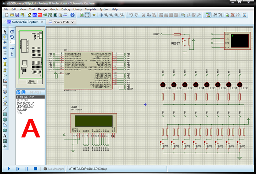The image size is (256, 174).
Task: Play the simulation
Action: (9, 169)
